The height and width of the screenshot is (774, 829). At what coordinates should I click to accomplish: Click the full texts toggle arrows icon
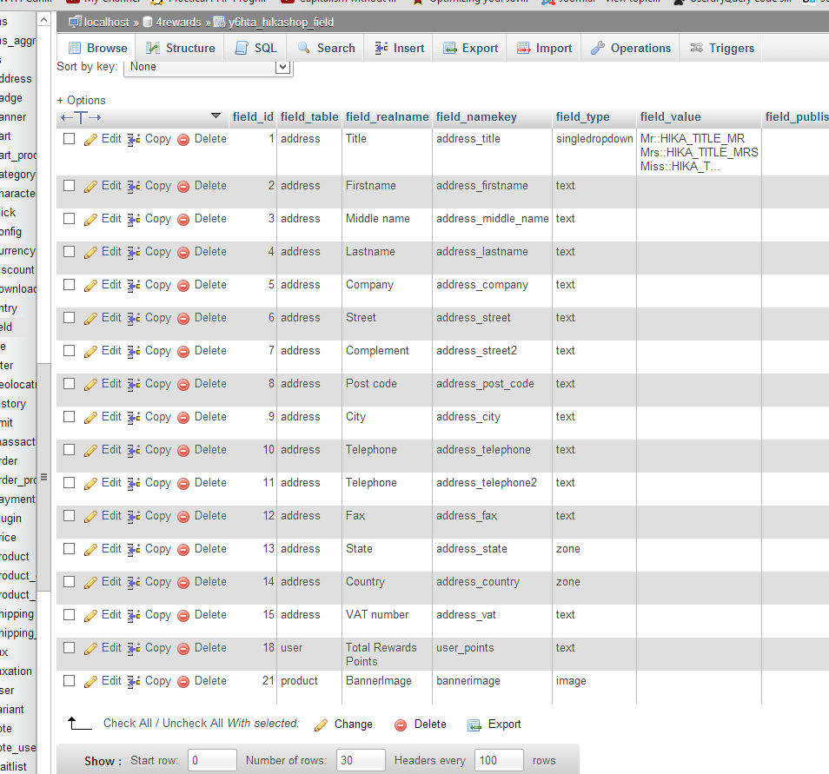coord(80,117)
